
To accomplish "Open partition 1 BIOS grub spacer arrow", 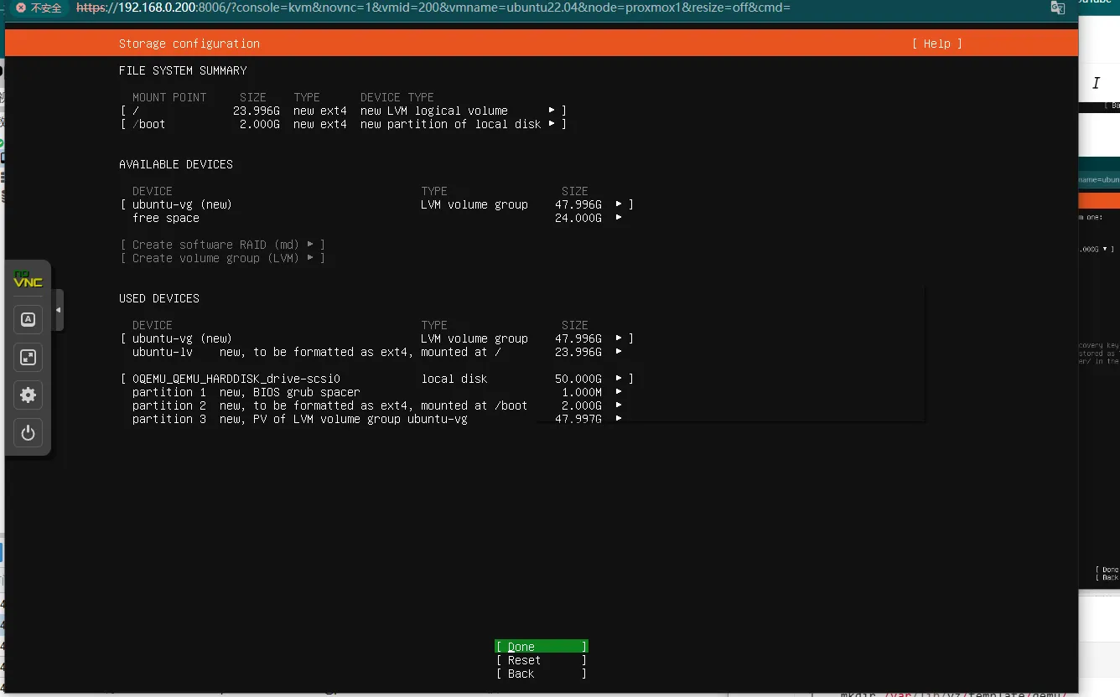I will (x=619, y=392).
